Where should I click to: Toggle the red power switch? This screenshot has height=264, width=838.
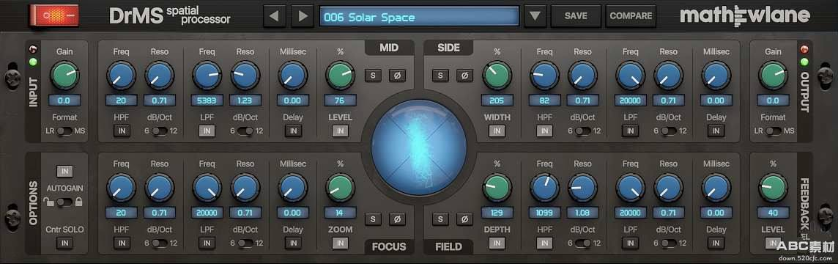coord(54,15)
